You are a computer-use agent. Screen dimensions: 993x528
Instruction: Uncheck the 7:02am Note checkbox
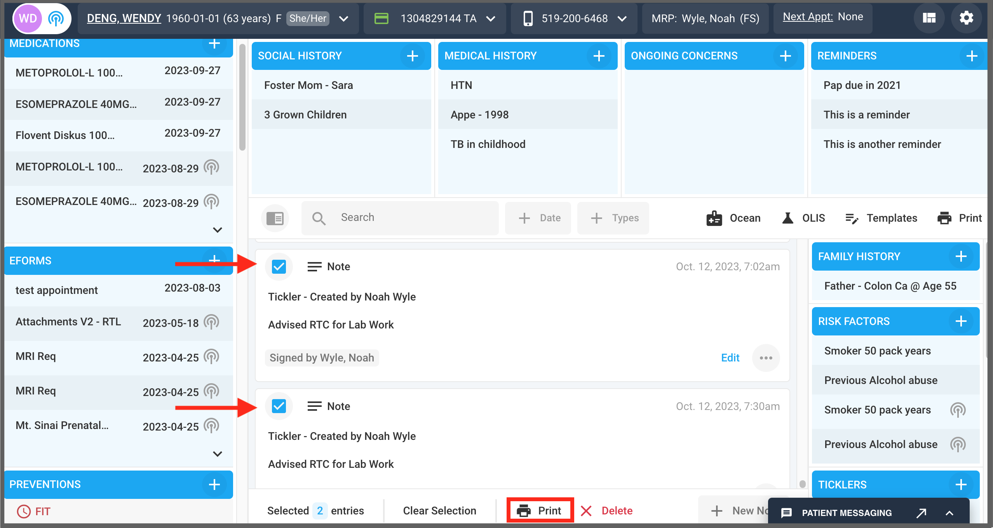coord(279,267)
